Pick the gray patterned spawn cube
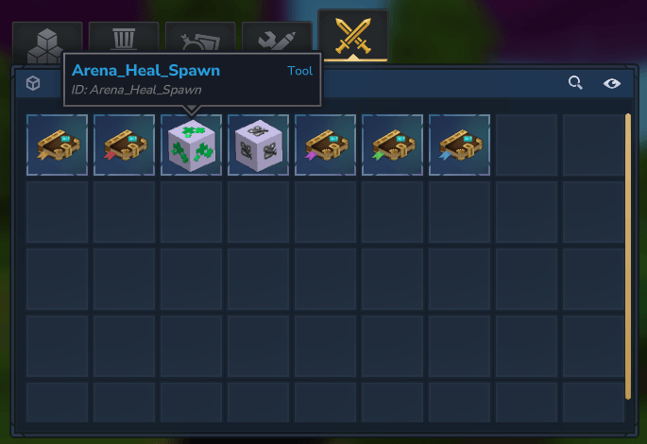The width and height of the screenshot is (647, 444). click(258, 145)
